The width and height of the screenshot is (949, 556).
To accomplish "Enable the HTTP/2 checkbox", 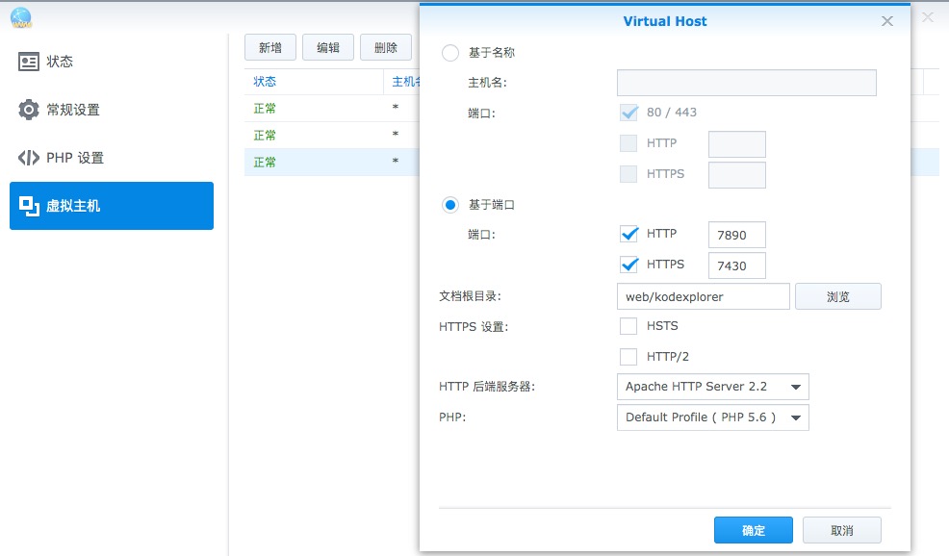I will 628,357.
